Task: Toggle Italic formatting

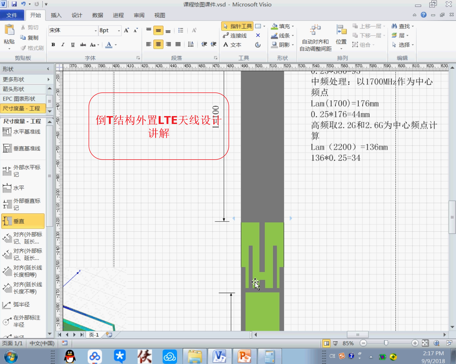Action: click(x=63, y=45)
